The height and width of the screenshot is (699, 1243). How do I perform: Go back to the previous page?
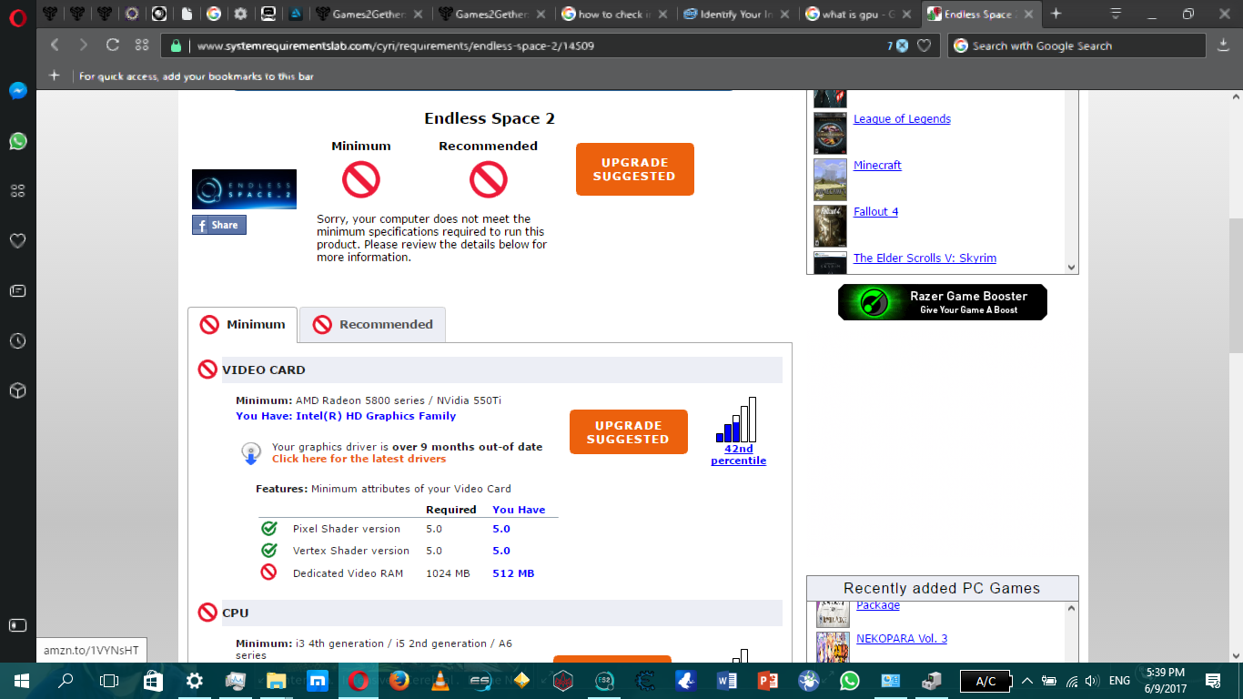55,46
